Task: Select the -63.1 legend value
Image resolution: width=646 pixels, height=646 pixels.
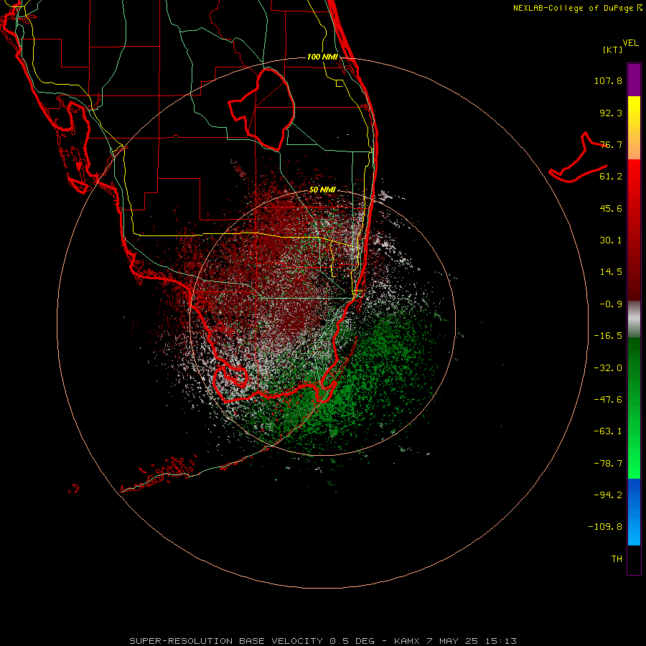Action: (x=608, y=431)
